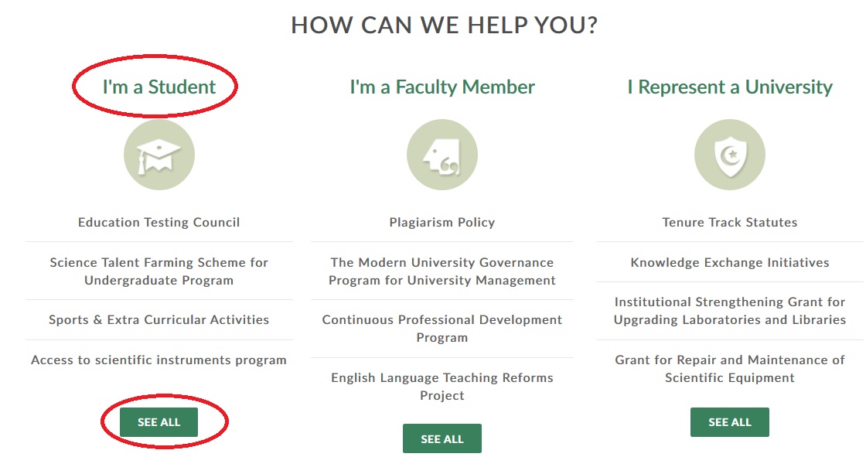Viewport: 866px width, 457px height.
Task: Open Education Testing Council link
Action: (x=159, y=222)
